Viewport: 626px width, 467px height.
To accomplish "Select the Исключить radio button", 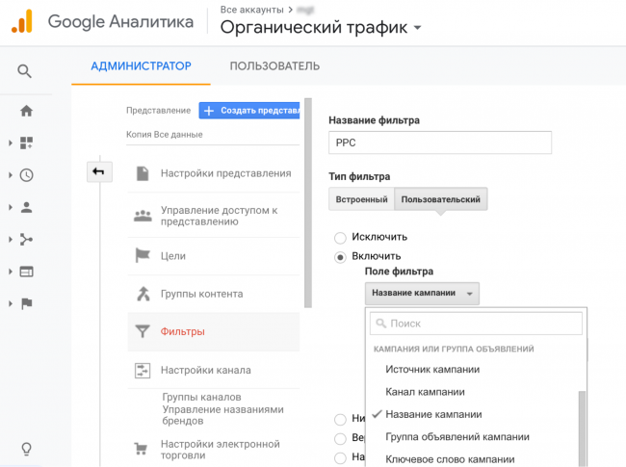I will click(x=339, y=237).
